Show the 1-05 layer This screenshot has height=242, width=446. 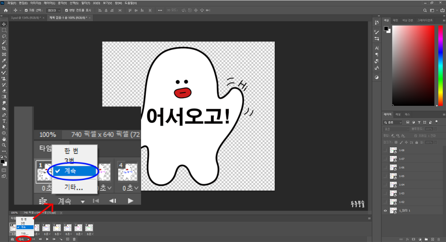[385, 176]
